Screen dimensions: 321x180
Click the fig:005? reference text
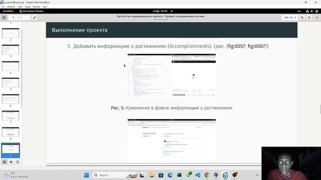click(x=236, y=46)
